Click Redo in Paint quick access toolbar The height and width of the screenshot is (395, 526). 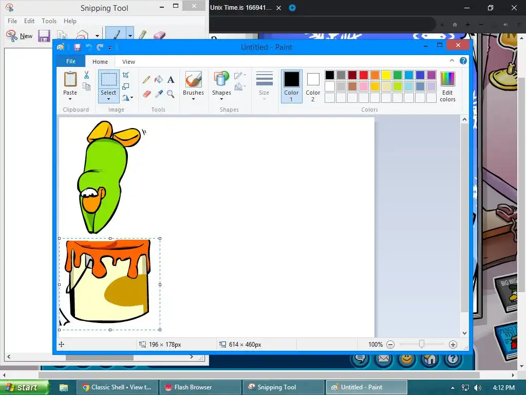(x=100, y=47)
